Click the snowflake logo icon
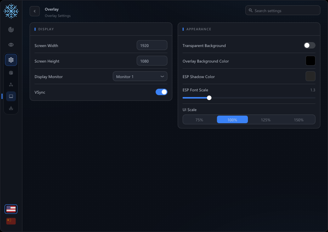The image size is (328, 232). click(x=11, y=11)
